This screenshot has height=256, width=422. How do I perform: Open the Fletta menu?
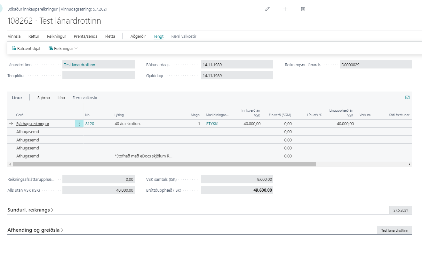click(110, 36)
